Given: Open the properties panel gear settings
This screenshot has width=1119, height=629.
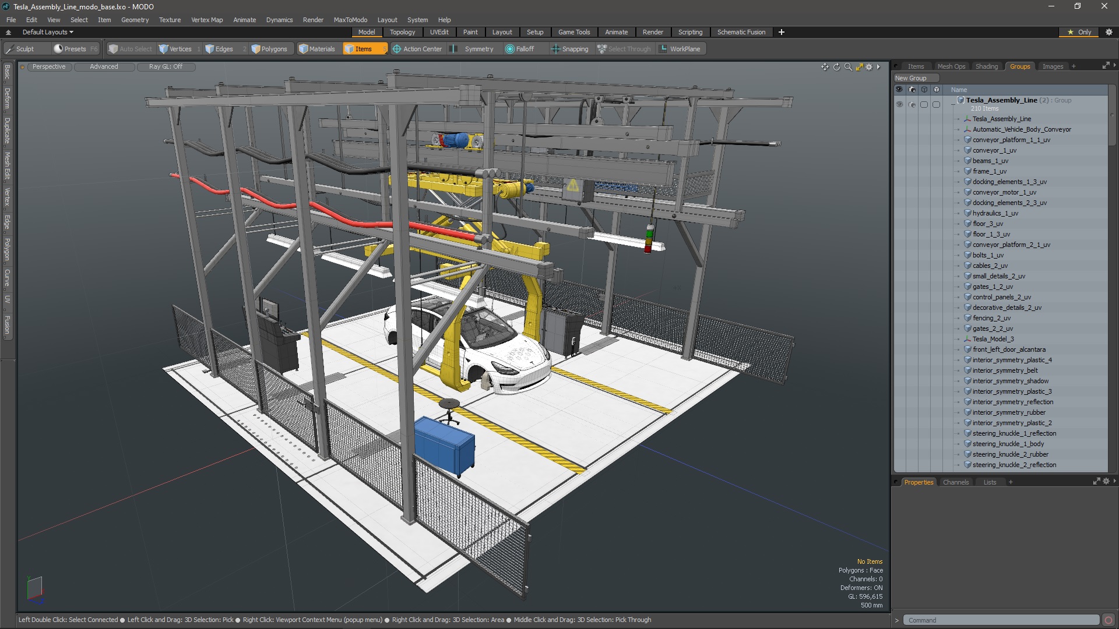Looking at the screenshot, I should coord(1106,482).
